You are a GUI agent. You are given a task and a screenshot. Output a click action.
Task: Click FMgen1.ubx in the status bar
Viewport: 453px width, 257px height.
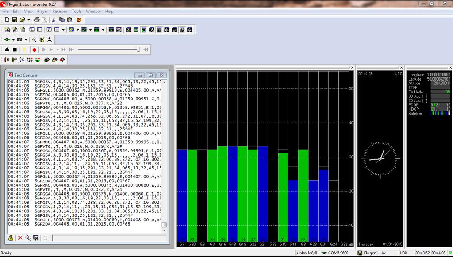point(374,253)
